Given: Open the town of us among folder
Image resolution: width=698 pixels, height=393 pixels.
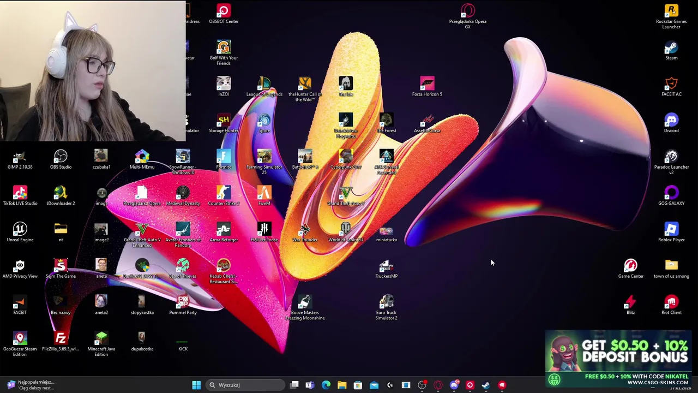Looking at the screenshot, I should [x=671, y=269].
